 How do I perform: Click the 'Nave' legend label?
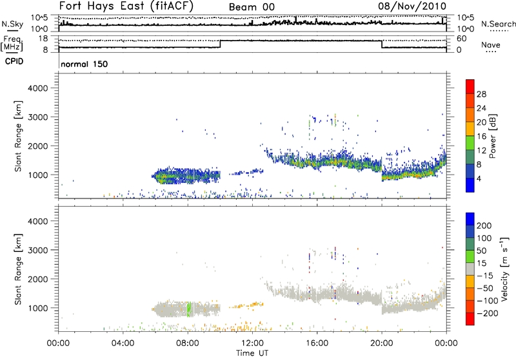(491, 45)
